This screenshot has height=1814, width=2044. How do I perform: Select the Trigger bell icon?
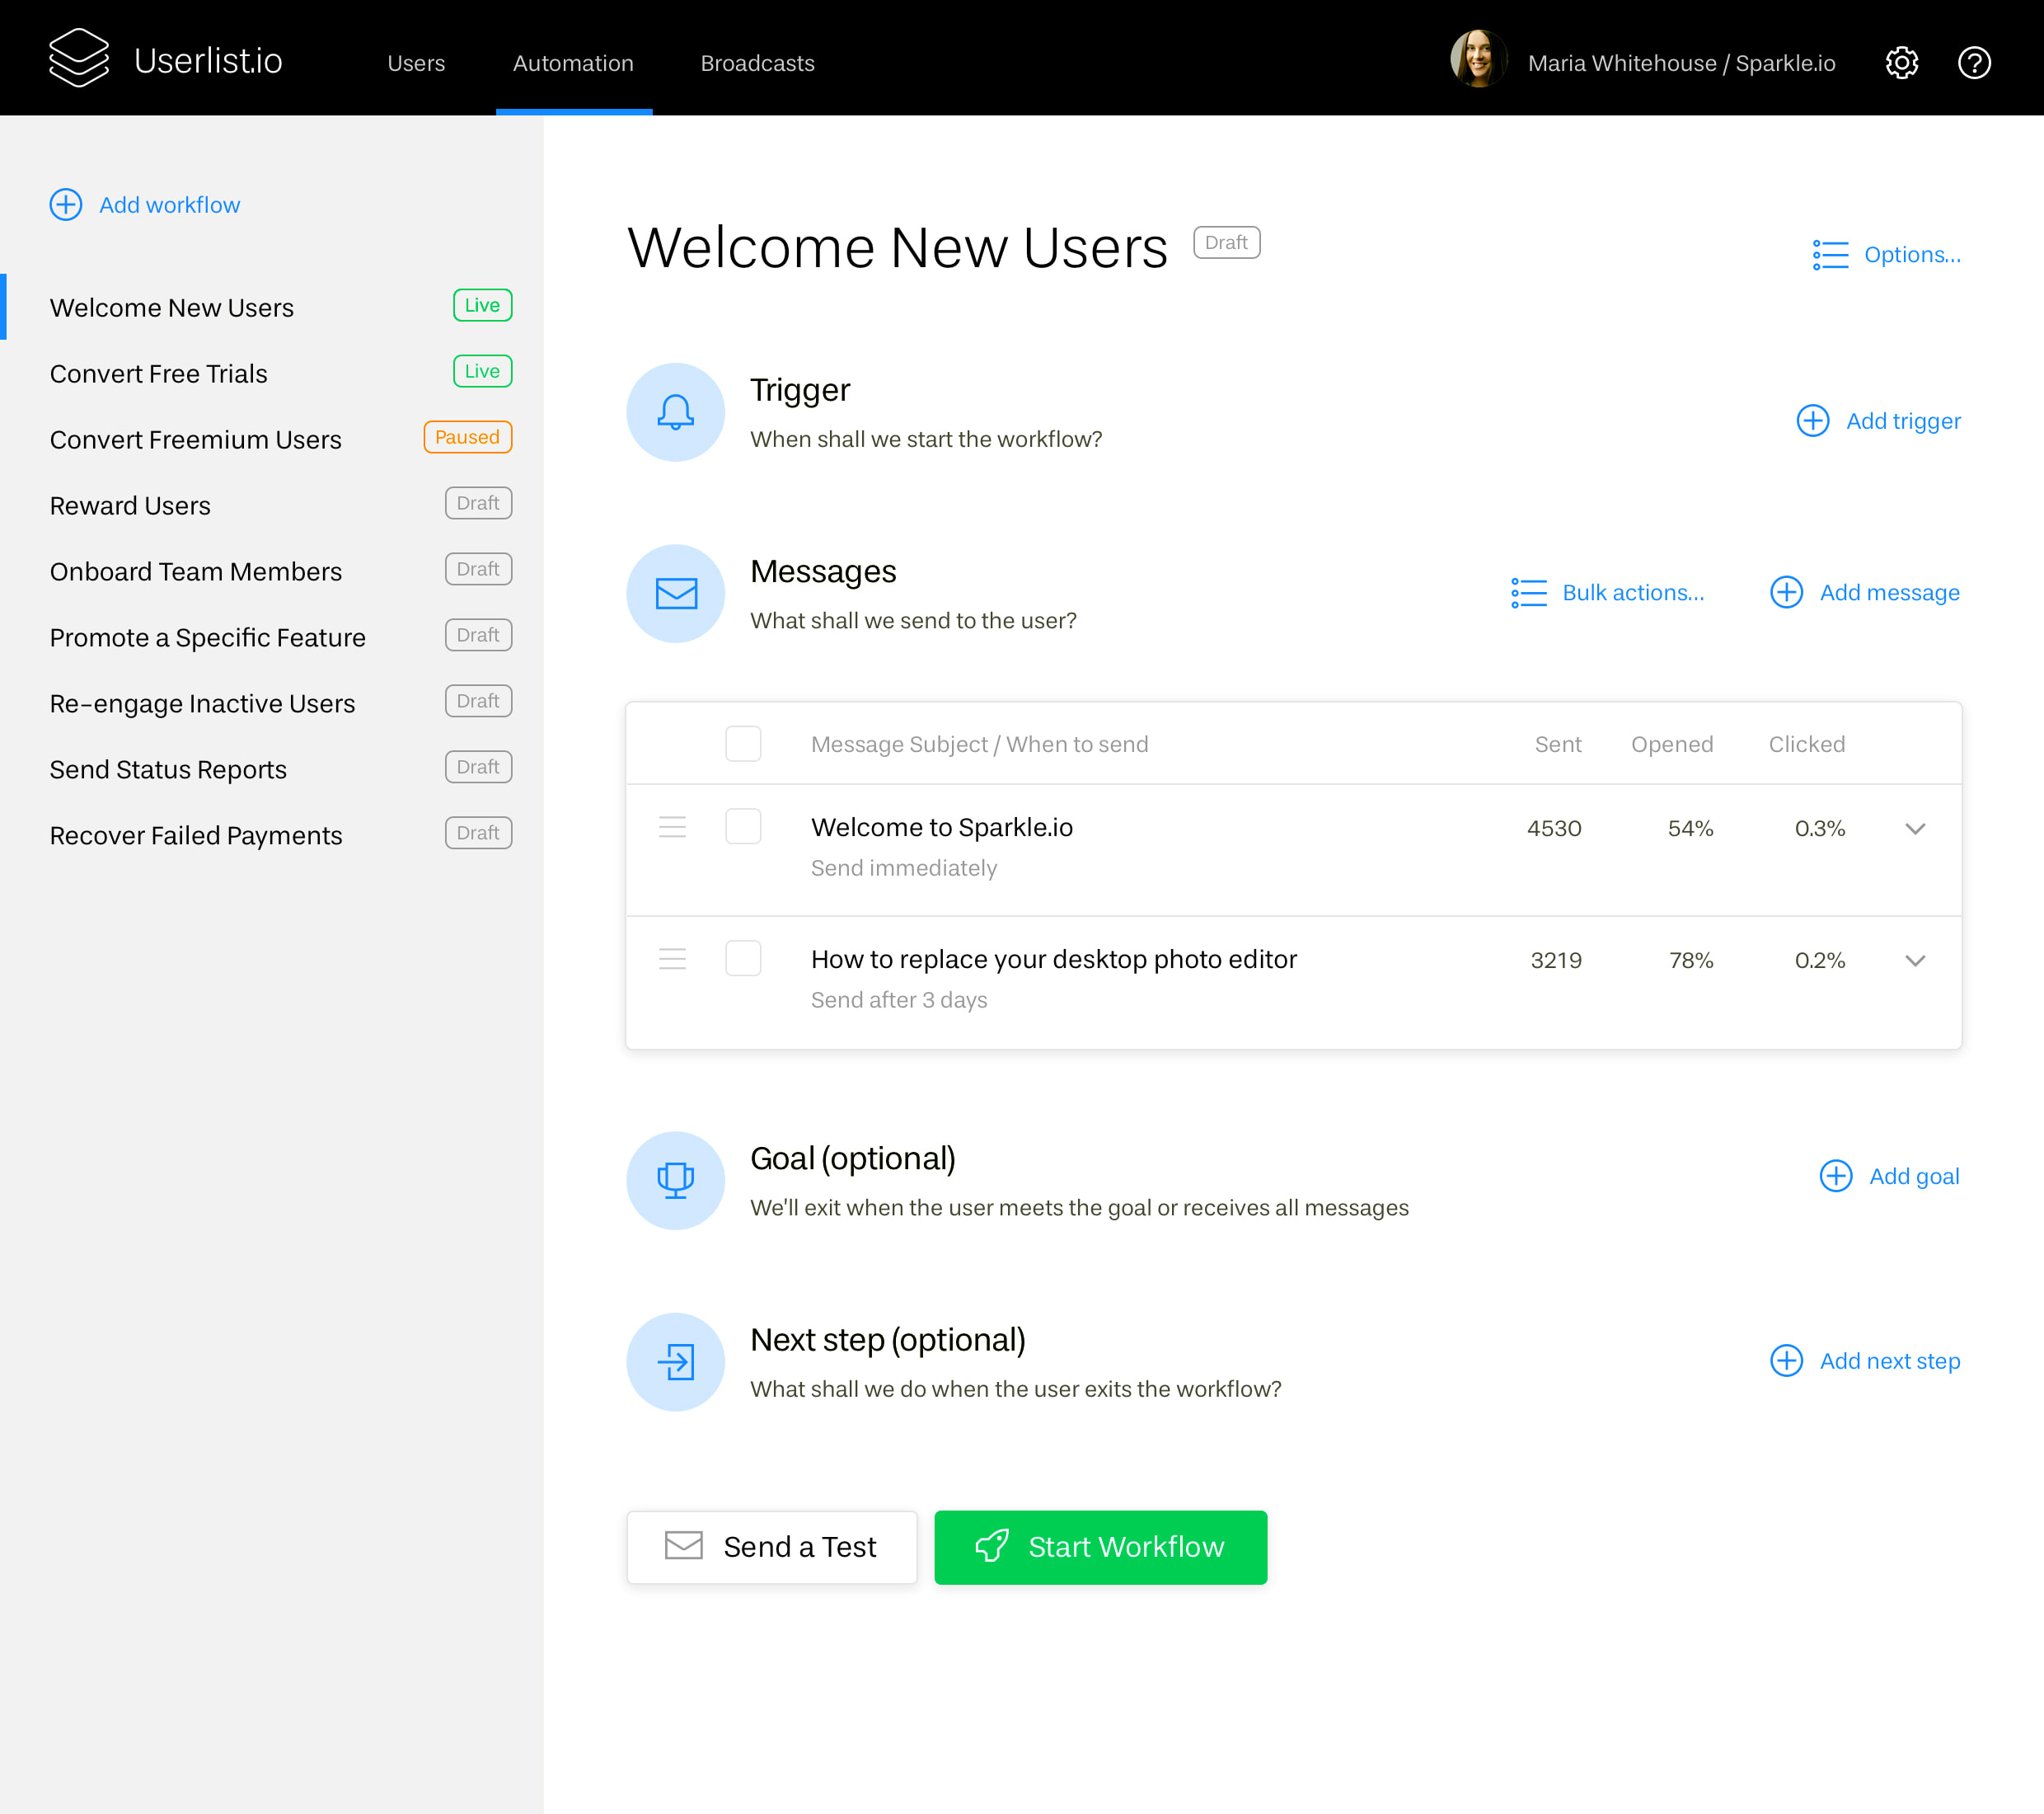[x=675, y=412]
